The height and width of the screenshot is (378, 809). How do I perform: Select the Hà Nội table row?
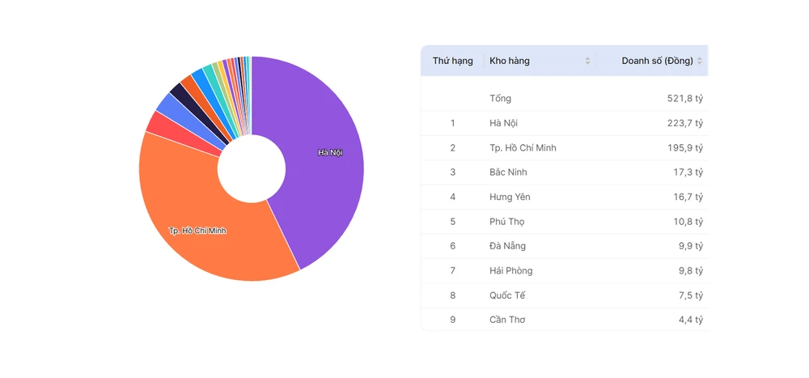[x=565, y=123]
